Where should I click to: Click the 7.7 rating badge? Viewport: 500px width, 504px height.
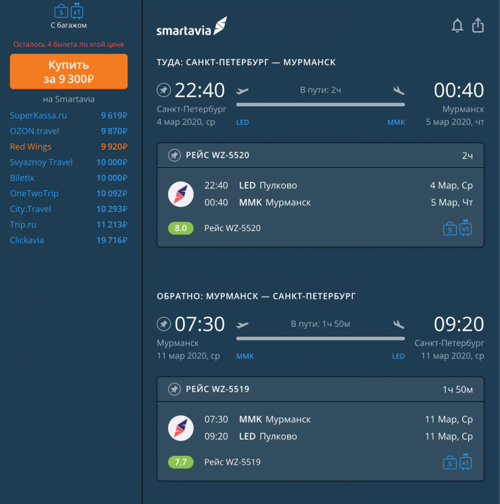click(x=181, y=462)
